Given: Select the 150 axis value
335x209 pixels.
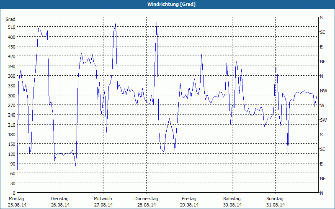Looking at the screenshot, I should pyautogui.click(x=12, y=144).
